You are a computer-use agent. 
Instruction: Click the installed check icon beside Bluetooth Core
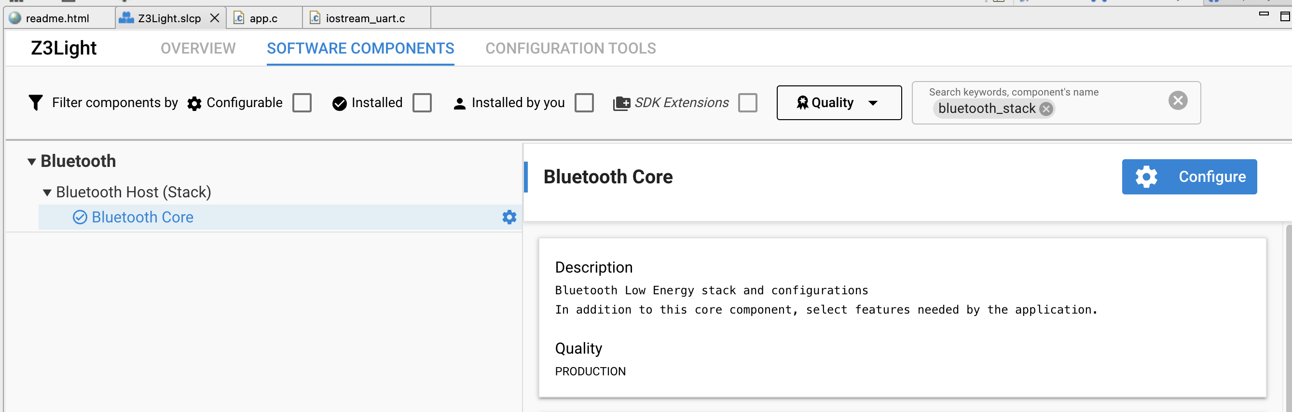[x=80, y=217]
